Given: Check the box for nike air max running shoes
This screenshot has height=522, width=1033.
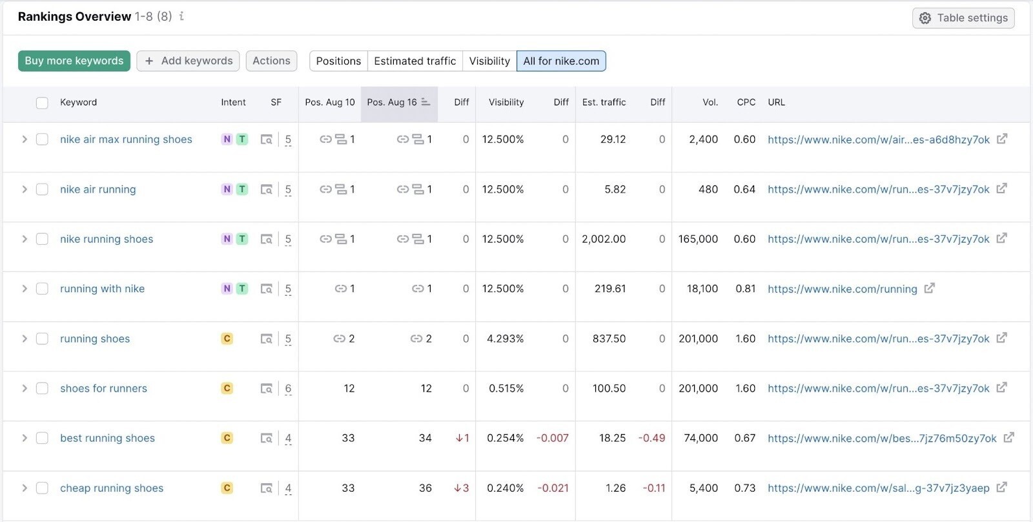Looking at the screenshot, I should click(42, 139).
